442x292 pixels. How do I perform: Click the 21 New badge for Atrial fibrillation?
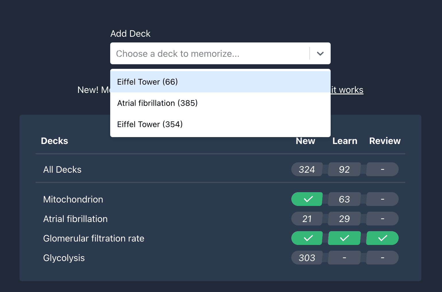(307, 219)
